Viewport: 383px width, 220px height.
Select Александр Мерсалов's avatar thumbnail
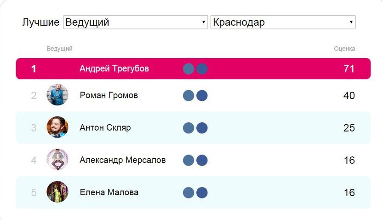point(57,160)
